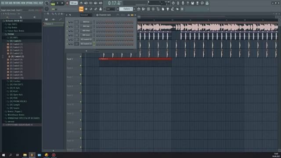Toggle the overdub recording icon
This screenshot has height=158, width=281.
point(96,3)
